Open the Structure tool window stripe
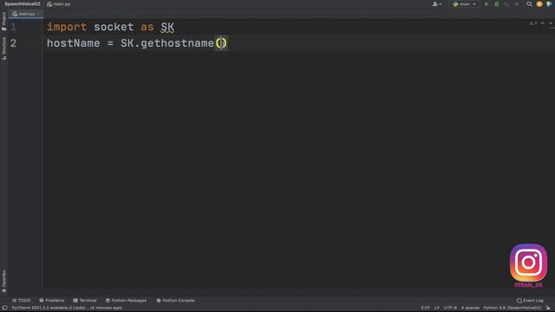This screenshot has width=555, height=312. [3, 49]
